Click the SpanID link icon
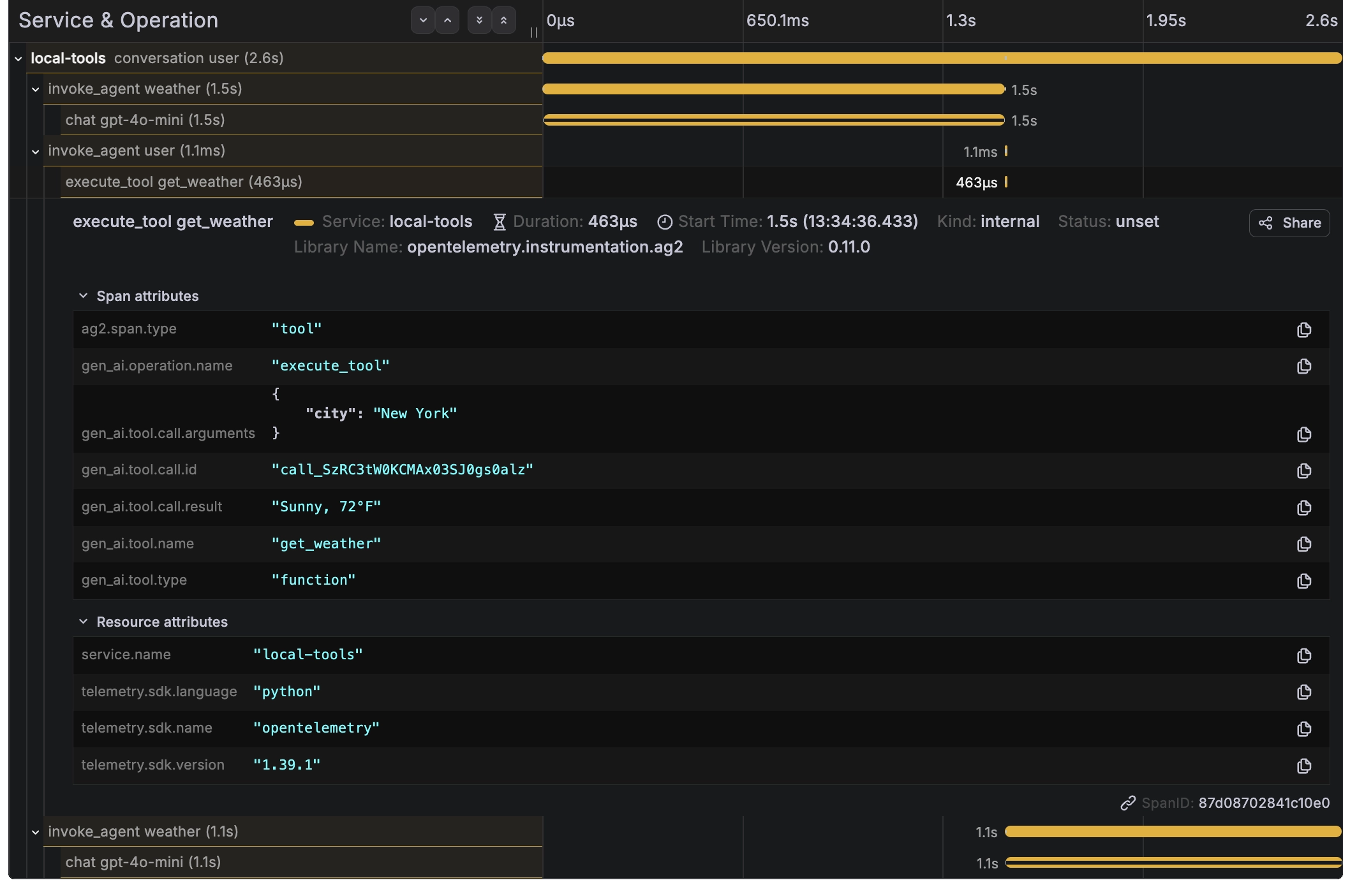This screenshot has height=885, width=1350. (x=1128, y=803)
